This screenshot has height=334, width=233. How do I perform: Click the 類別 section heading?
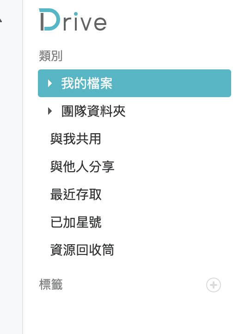coord(51,56)
